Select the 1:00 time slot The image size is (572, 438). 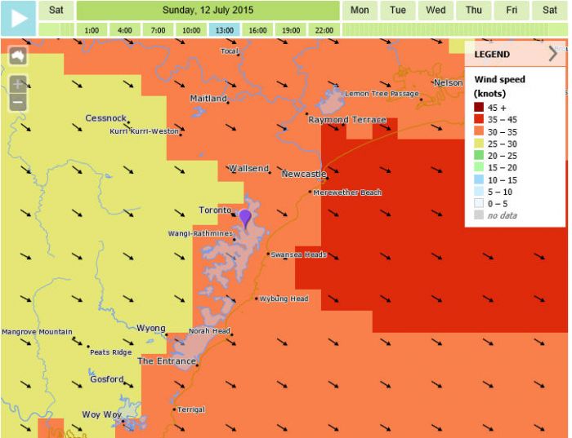tap(92, 30)
